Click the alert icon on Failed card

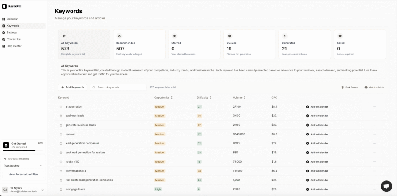[x=340, y=36]
